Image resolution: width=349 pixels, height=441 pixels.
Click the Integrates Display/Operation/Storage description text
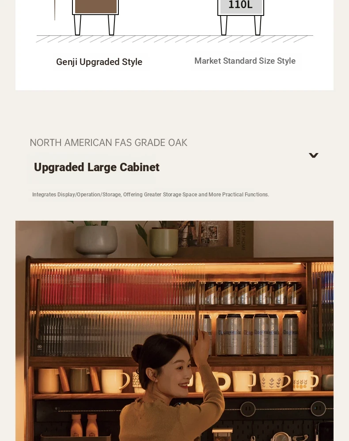click(x=151, y=195)
